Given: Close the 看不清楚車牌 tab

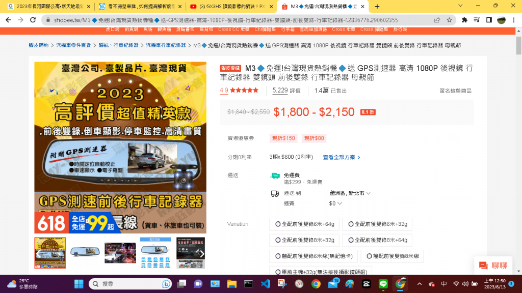Looking at the screenshot, I should [180, 6].
